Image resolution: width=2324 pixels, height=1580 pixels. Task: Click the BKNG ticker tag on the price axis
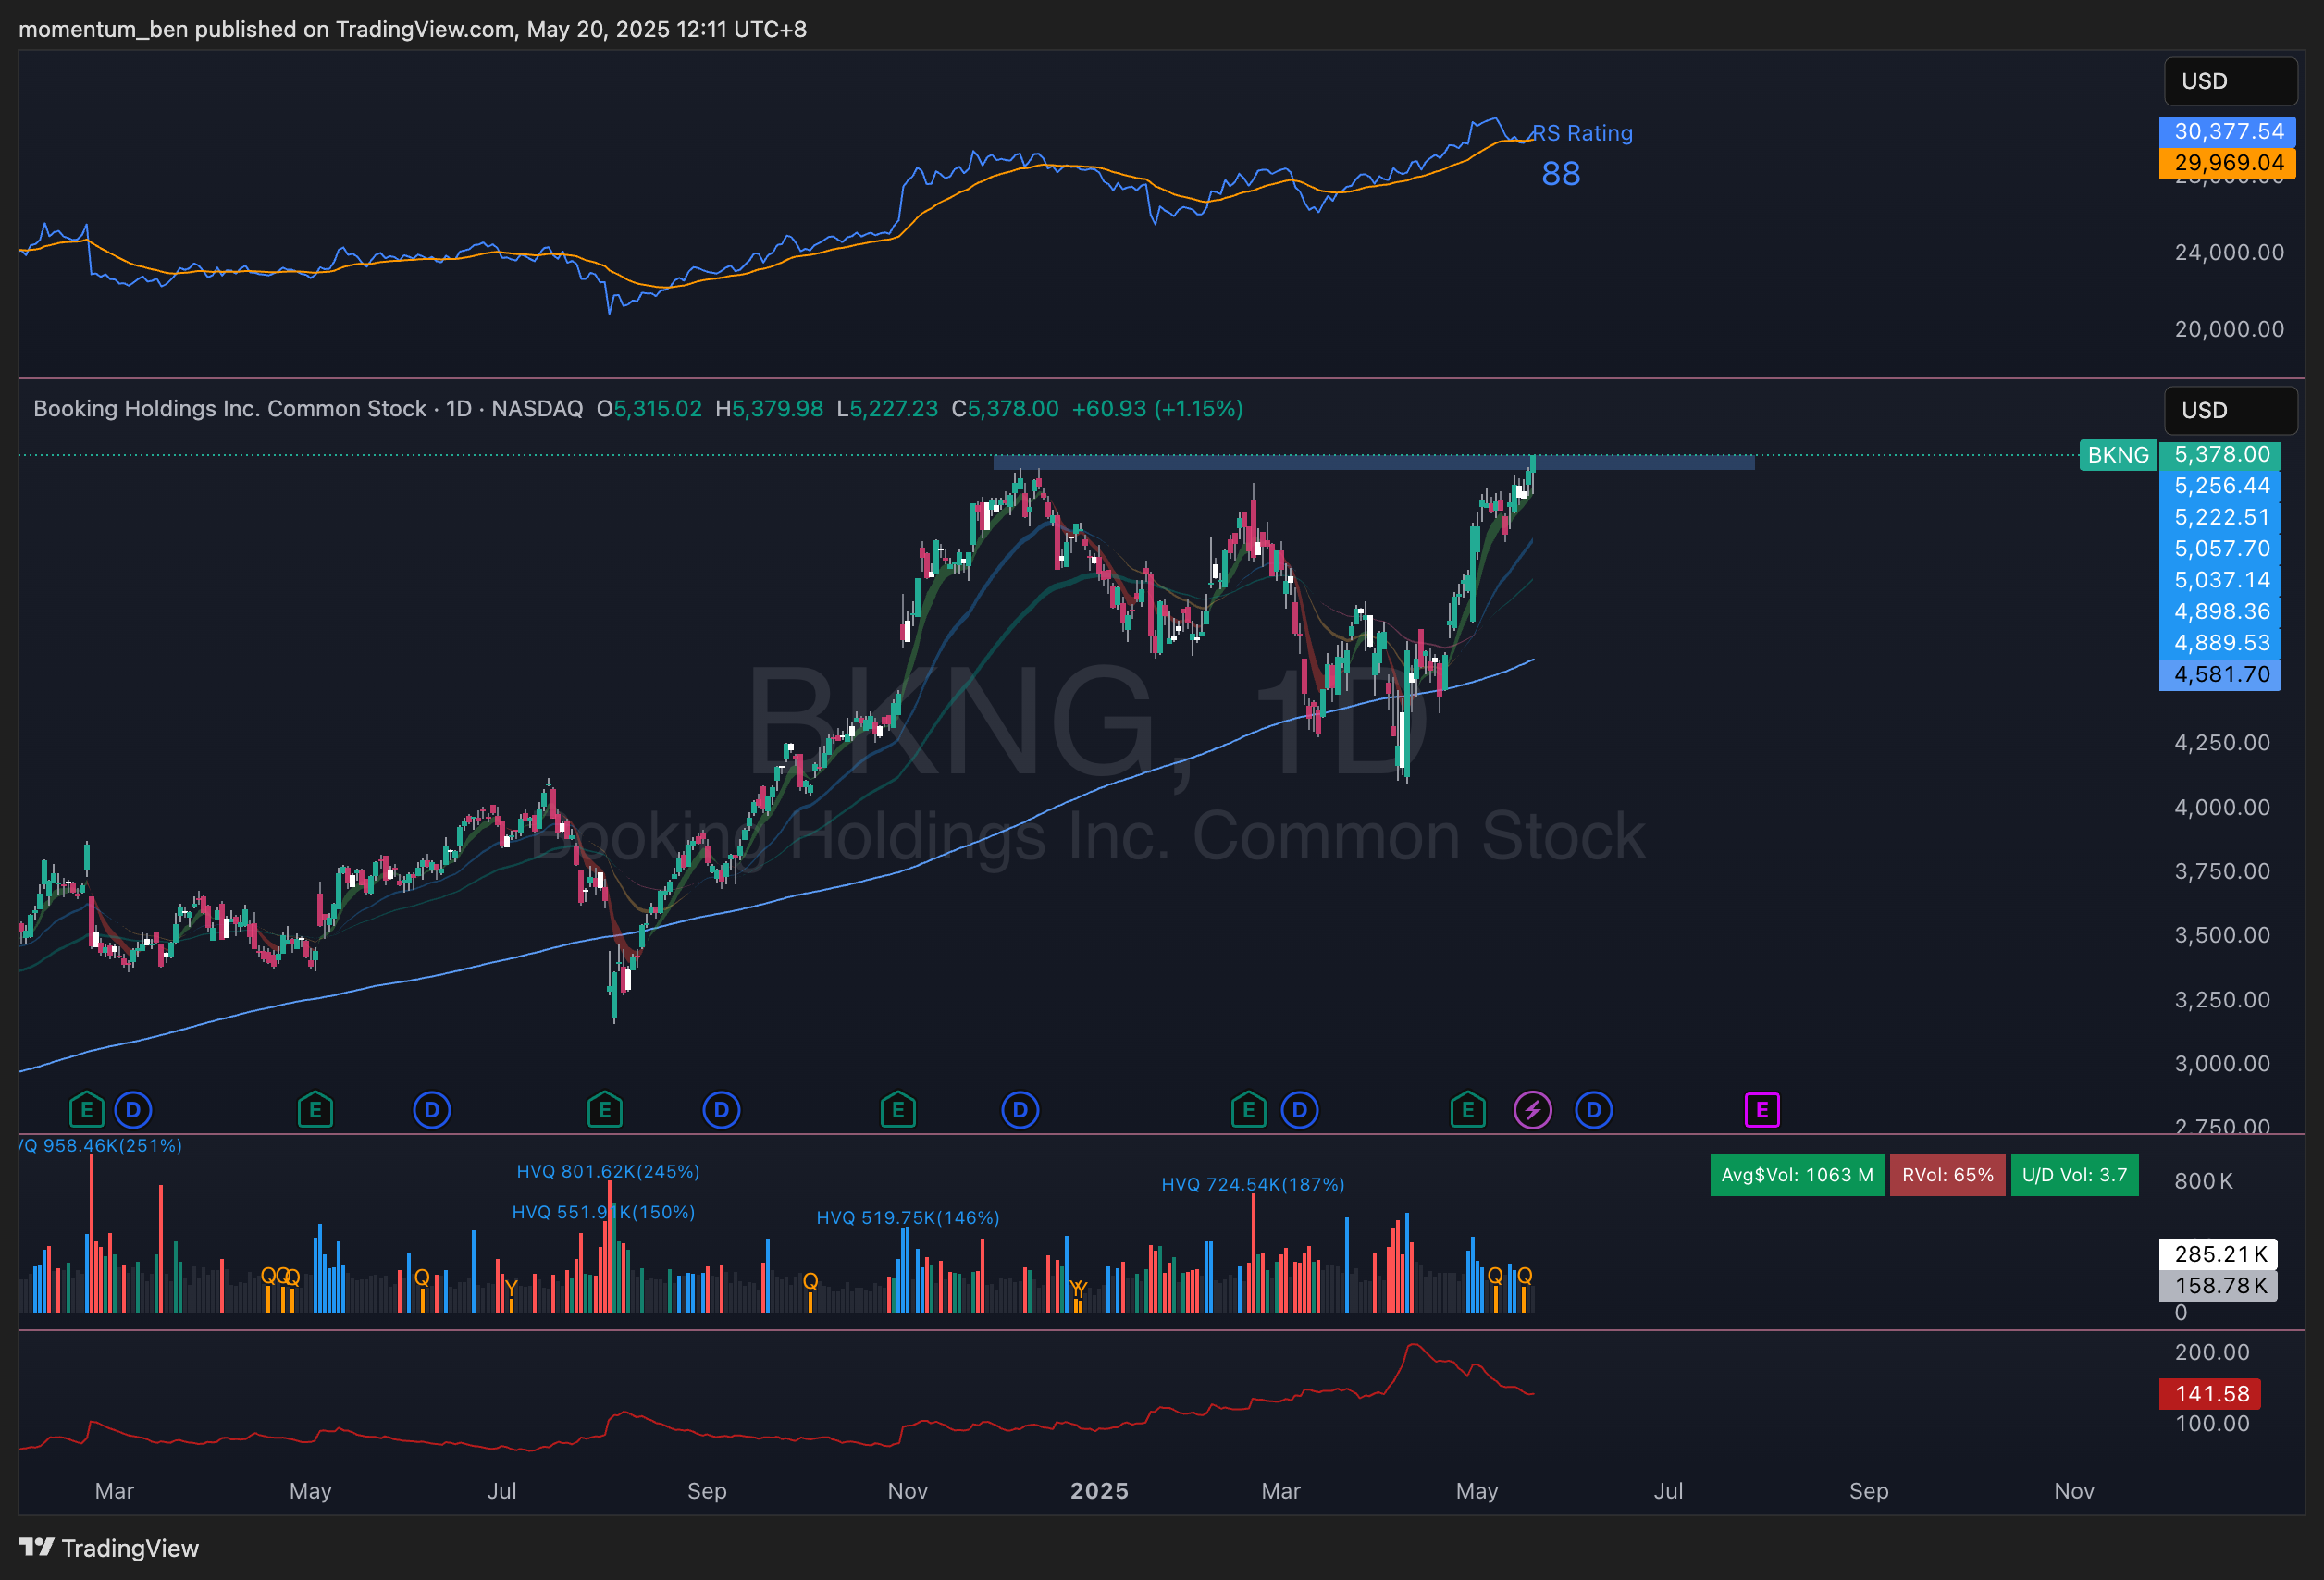2118,455
